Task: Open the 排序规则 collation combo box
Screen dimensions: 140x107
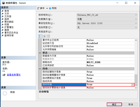Action: [x=107, y=15]
